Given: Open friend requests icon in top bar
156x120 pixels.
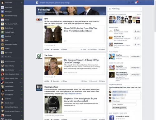Looking at the screenshot, I should click(x=129, y=2).
